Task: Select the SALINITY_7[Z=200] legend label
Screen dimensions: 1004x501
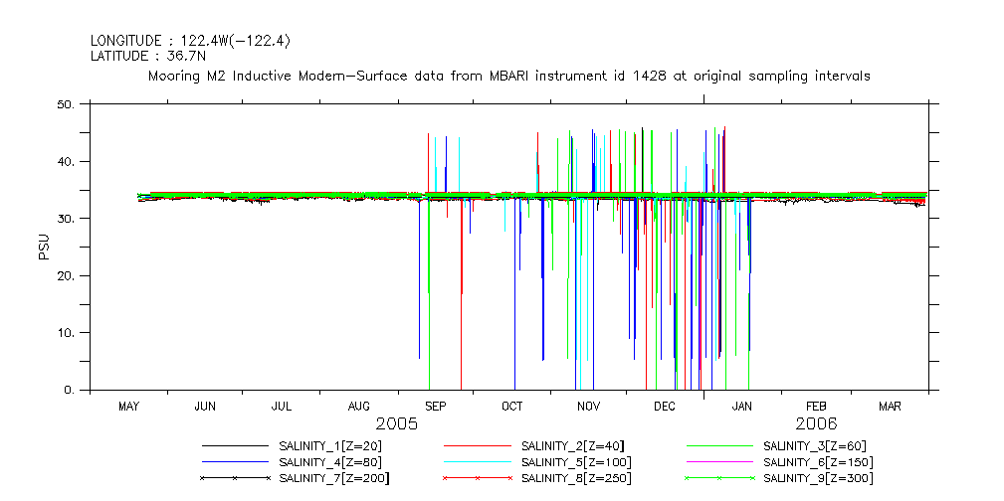Action: [x=333, y=478]
